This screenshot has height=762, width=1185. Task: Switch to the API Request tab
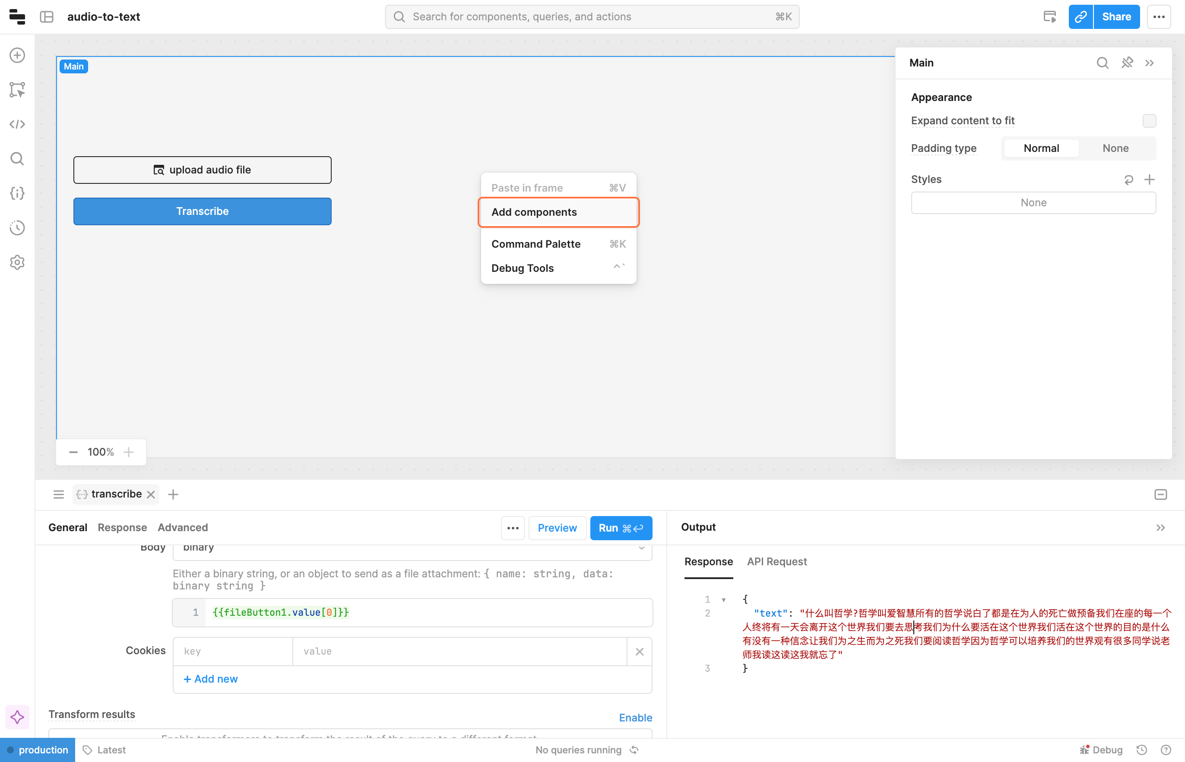point(776,562)
